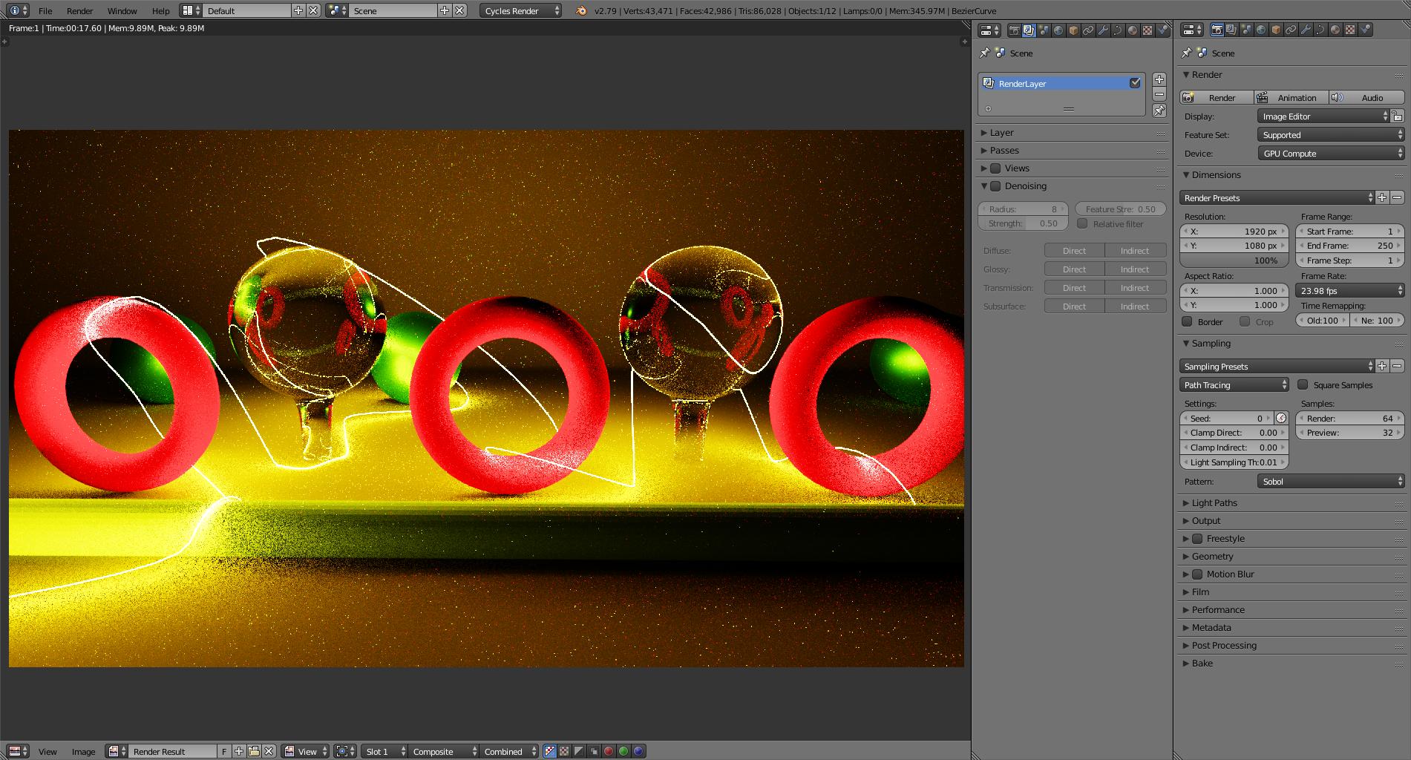Show red color channel only
The image size is (1411, 760).
point(609,751)
